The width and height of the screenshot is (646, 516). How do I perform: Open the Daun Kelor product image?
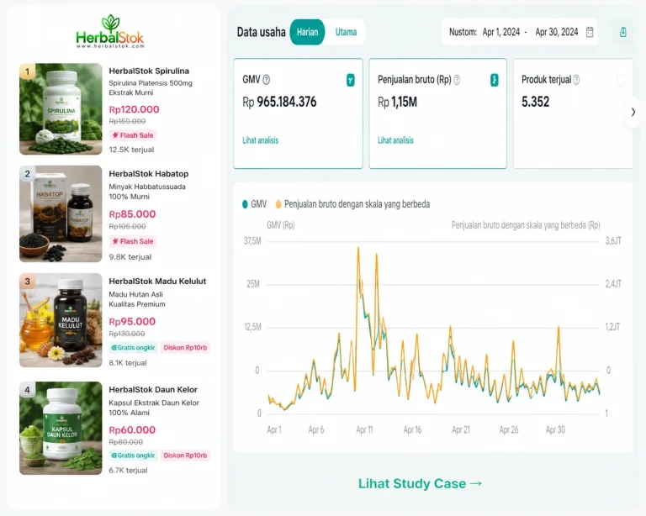pos(61,429)
